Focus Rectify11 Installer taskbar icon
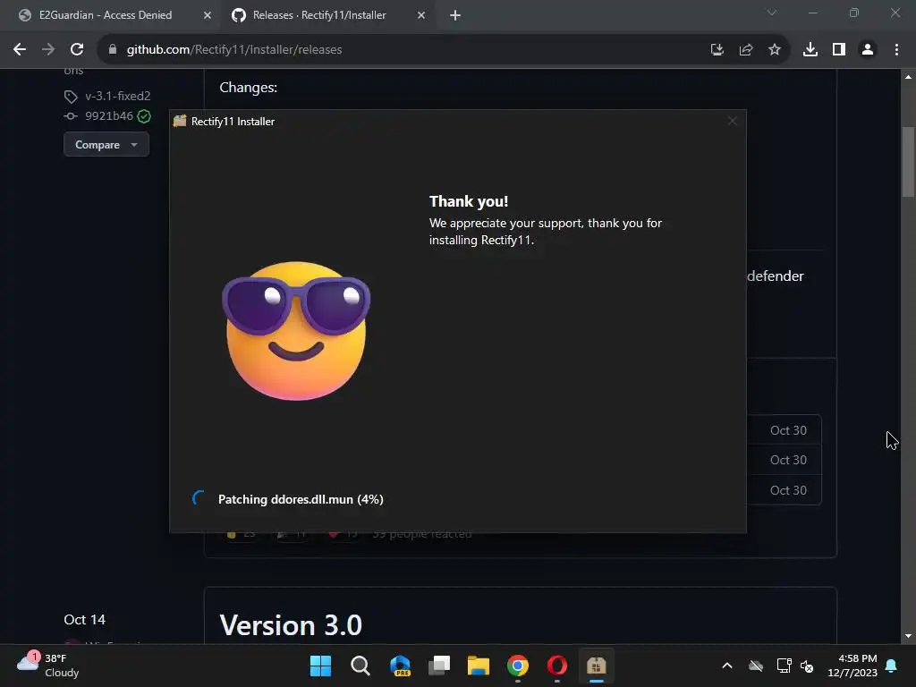Viewport: 916px width, 687px height. click(x=597, y=666)
